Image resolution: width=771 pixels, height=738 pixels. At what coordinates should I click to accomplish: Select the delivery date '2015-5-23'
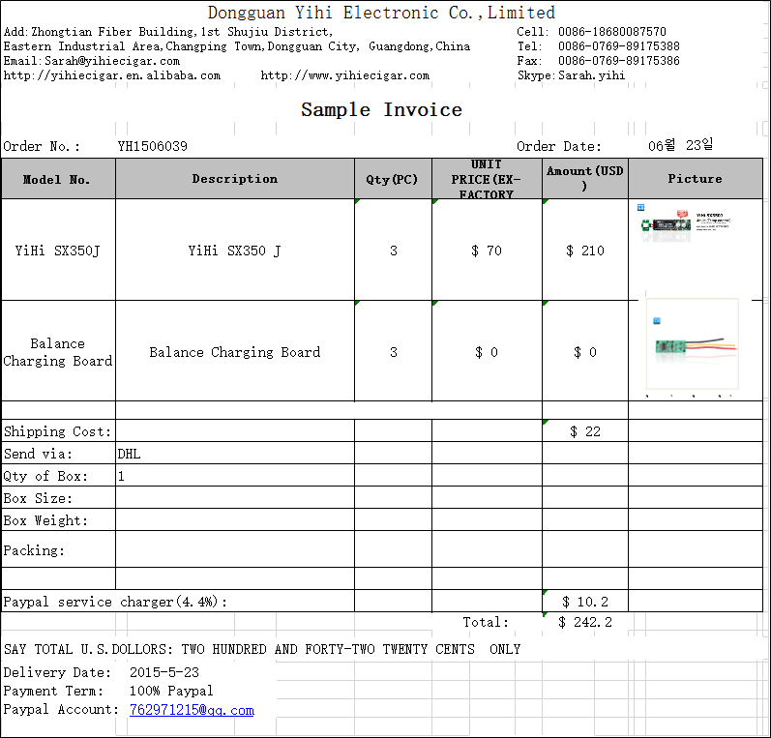164,672
